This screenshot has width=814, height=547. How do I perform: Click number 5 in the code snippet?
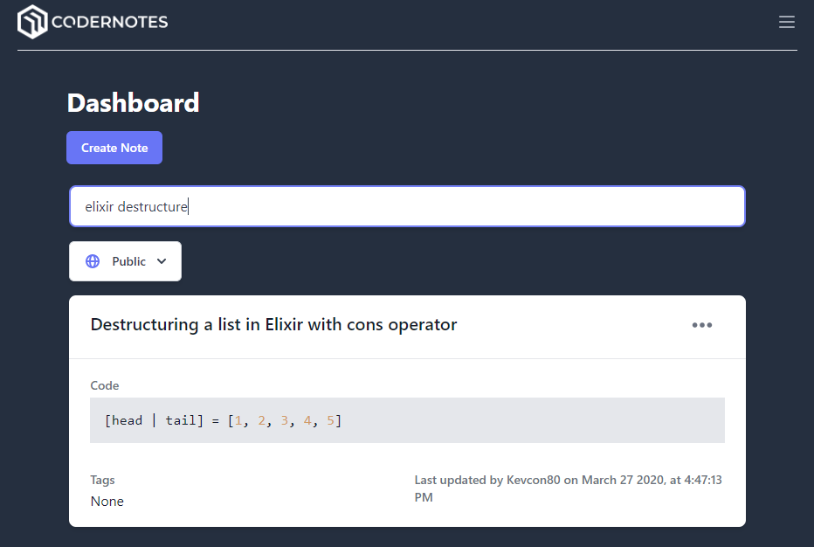point(330,420)
